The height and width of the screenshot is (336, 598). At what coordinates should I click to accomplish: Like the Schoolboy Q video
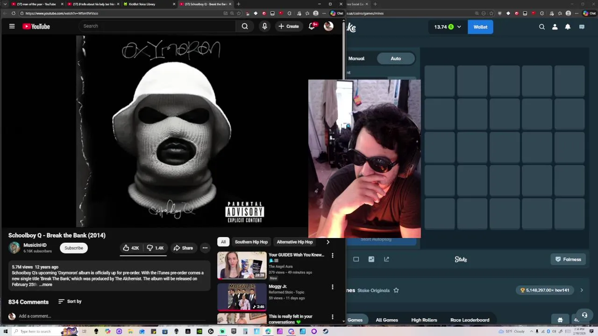tap(131, 248)
